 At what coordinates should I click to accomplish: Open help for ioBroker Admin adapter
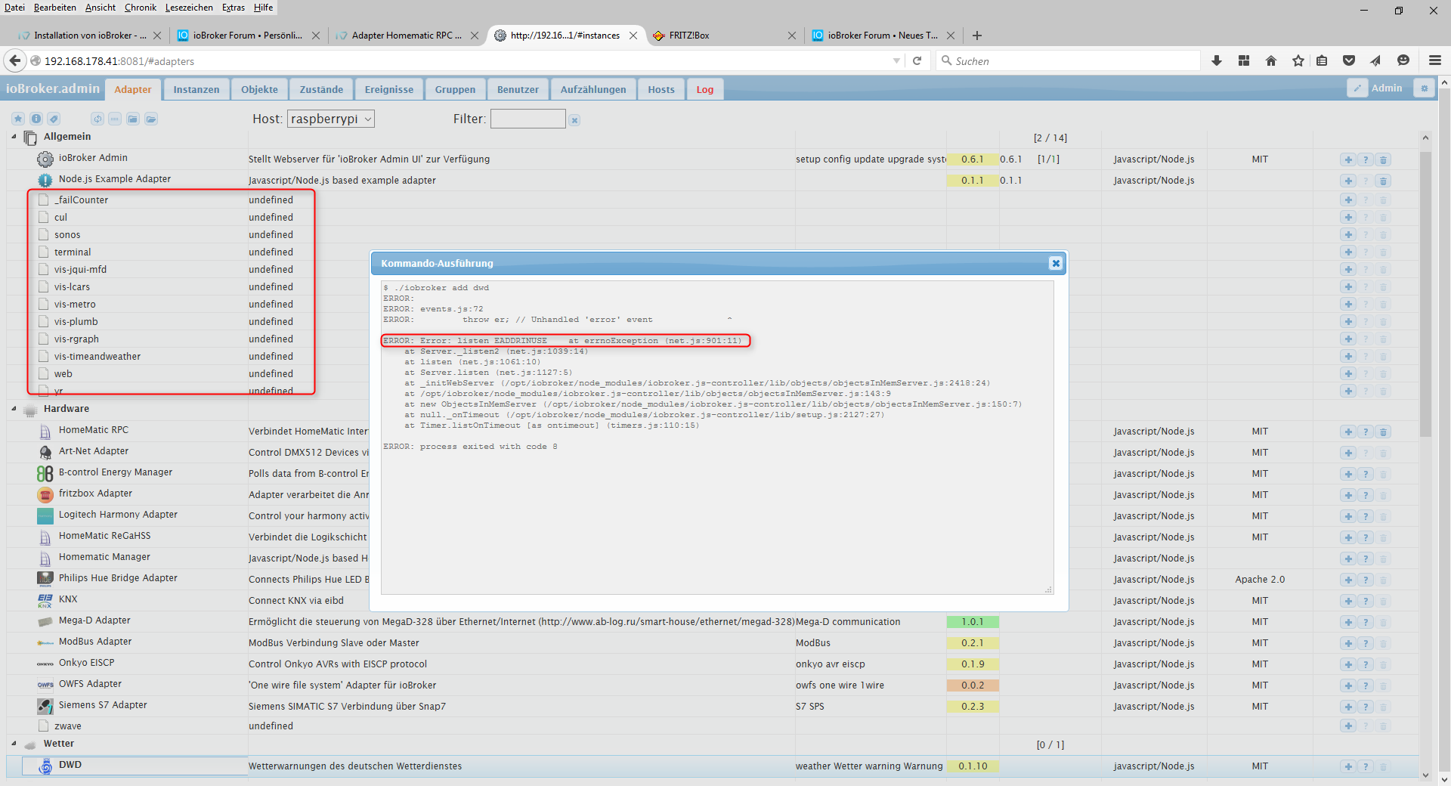[x=1366, y=159]
